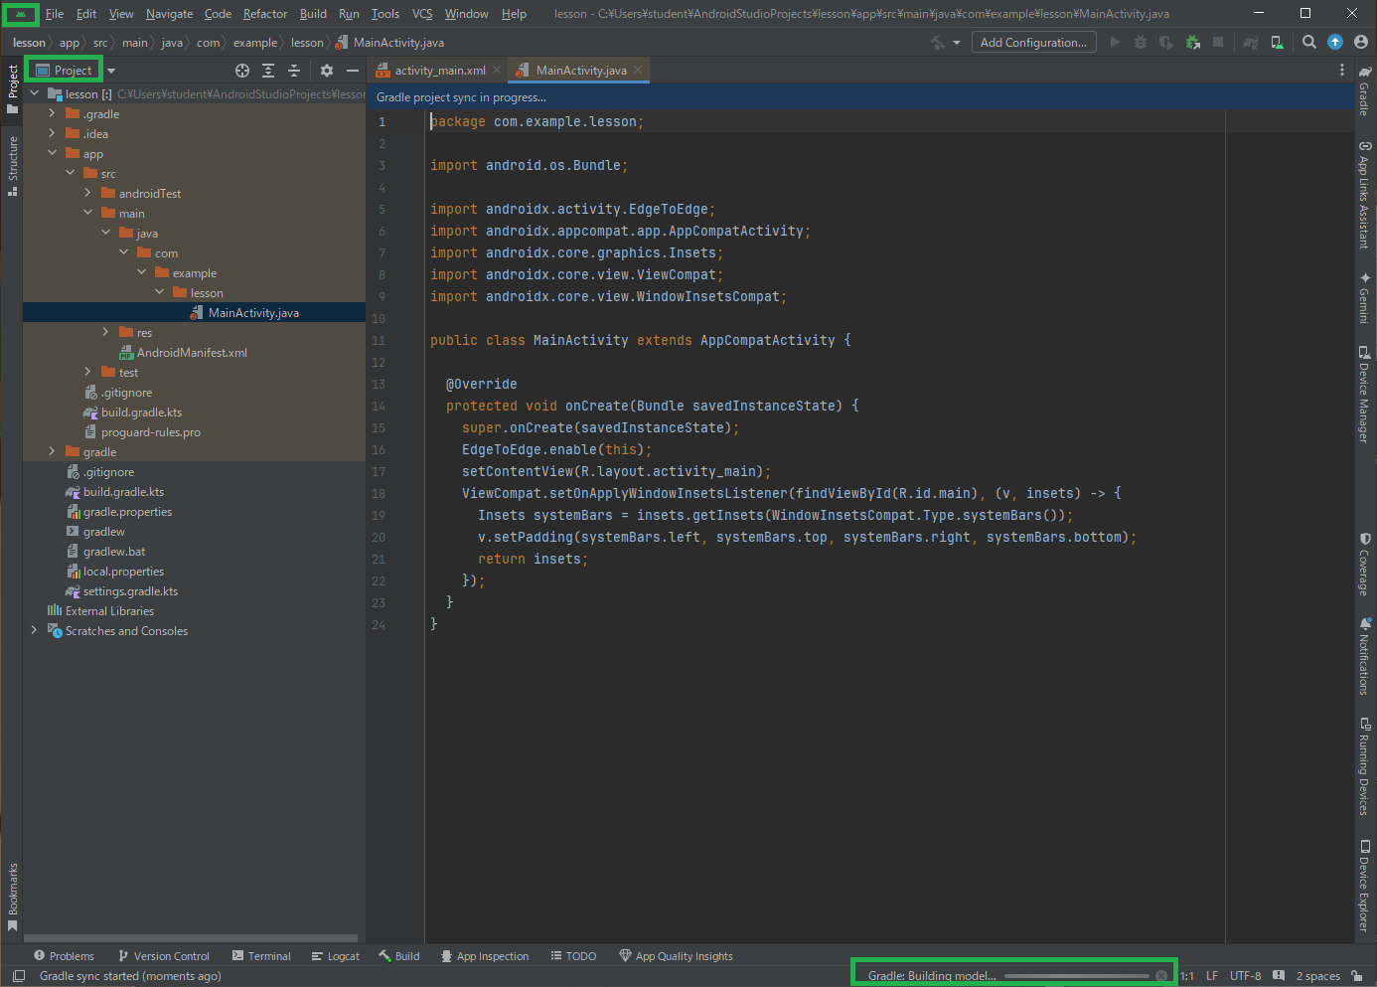This screenshot has height=987, width=1377.
Task: Click LF line separator in status bar
Action: point(1212,976)
